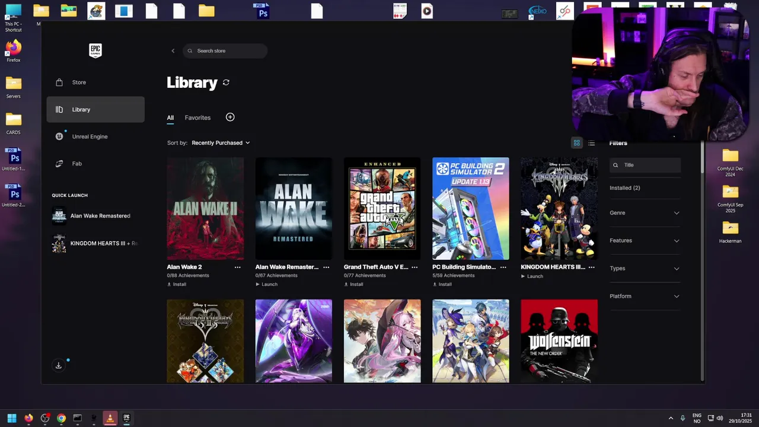Open the Recently Purchased sort dropdown
This screenshot has width=759, height=427.
(221, 143)
